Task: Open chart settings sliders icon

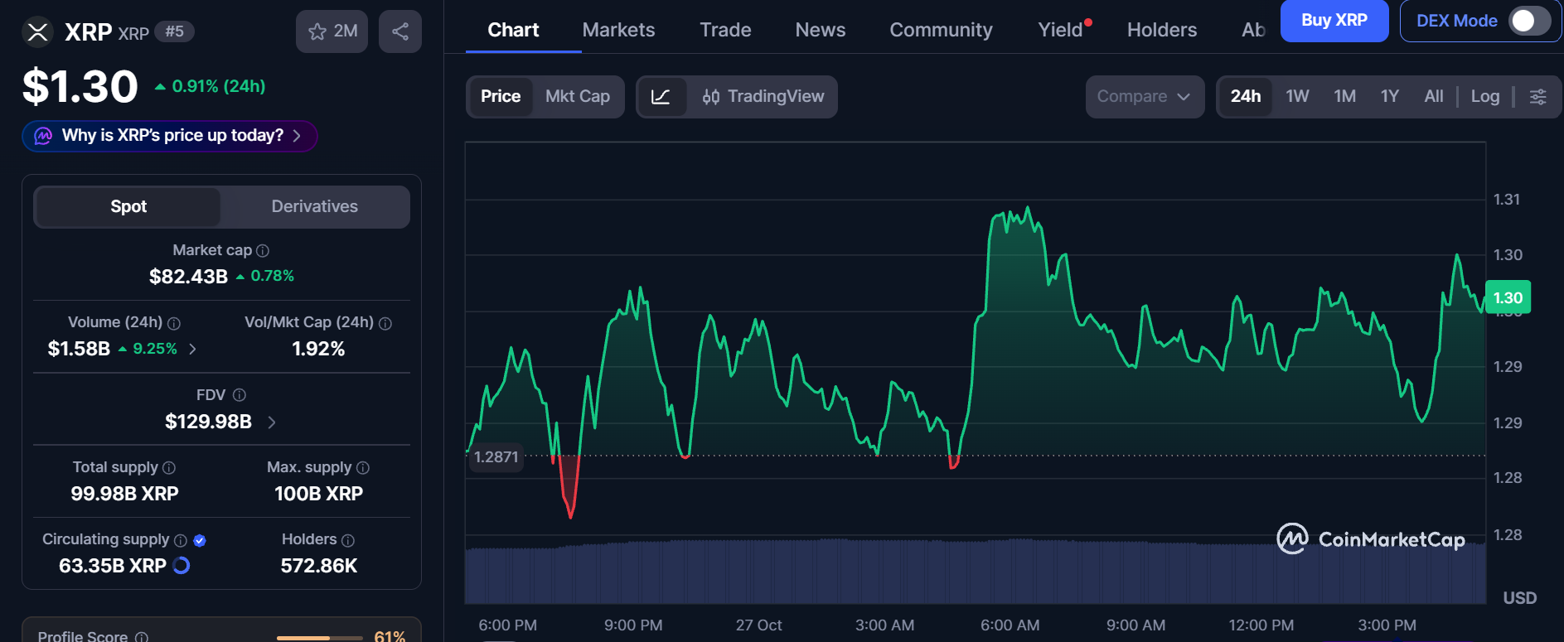Action: tap(1537, 97)
